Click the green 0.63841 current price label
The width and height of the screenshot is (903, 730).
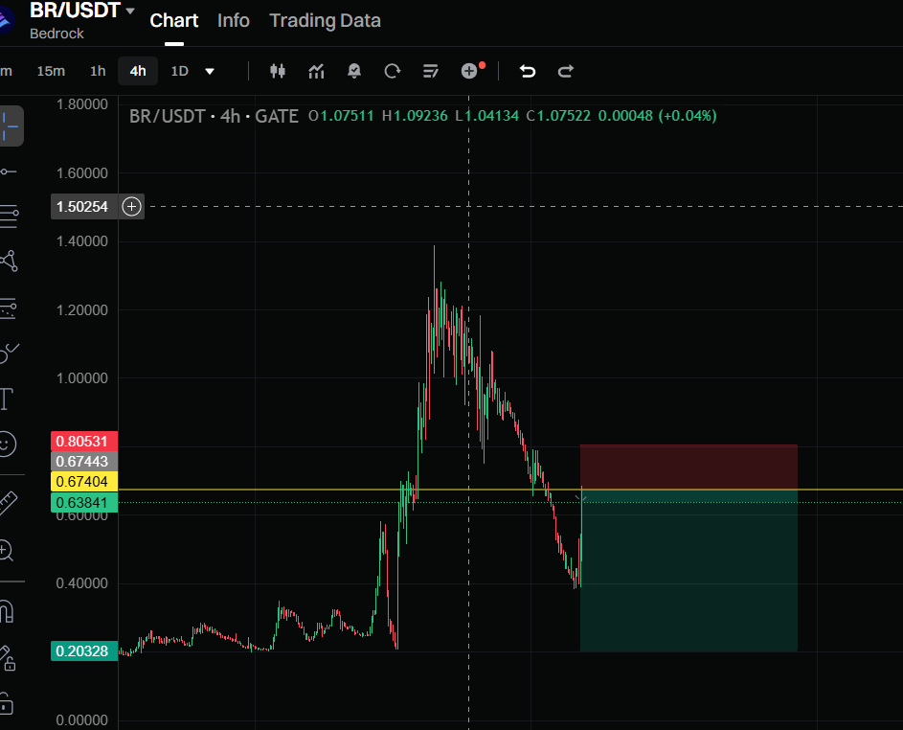(84, 502)
